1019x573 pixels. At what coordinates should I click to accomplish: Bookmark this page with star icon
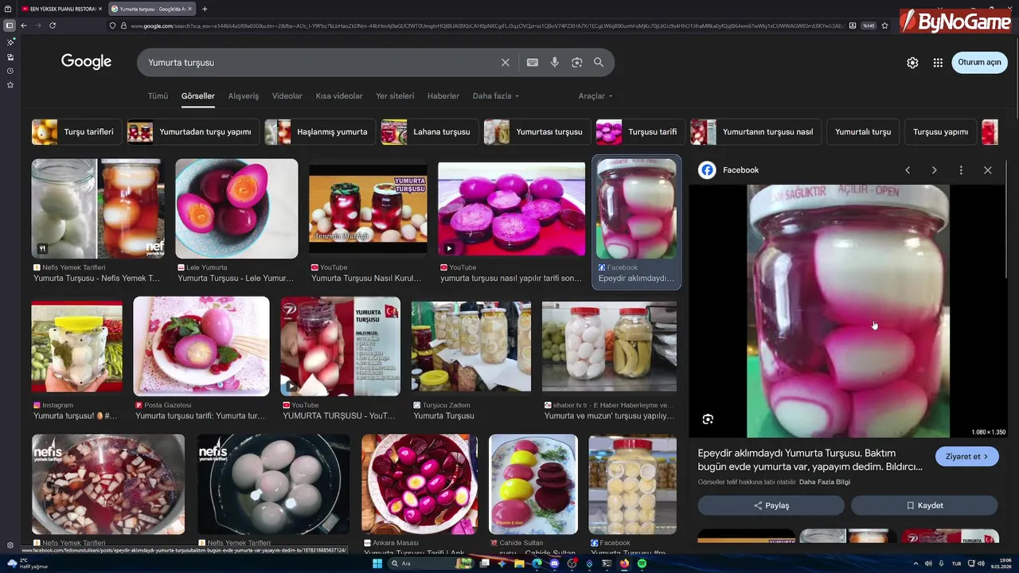point(884,25)
